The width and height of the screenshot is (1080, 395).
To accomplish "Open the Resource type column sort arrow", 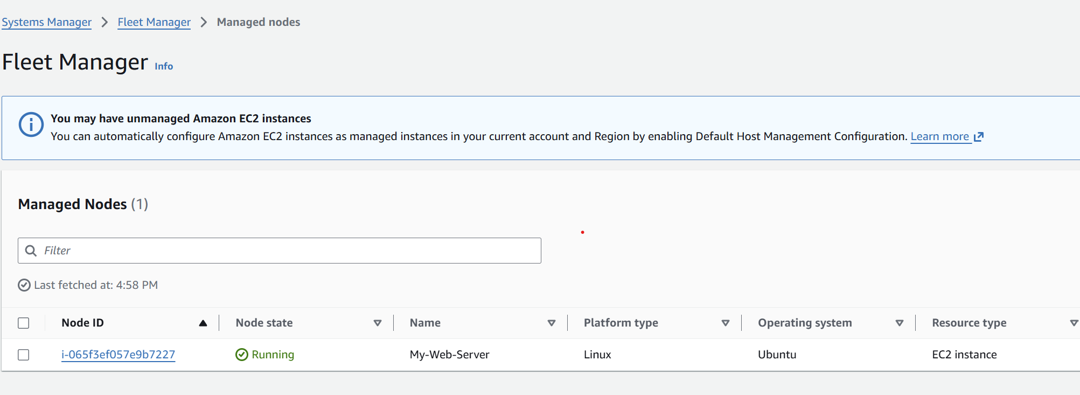I will coord(1074,323).
